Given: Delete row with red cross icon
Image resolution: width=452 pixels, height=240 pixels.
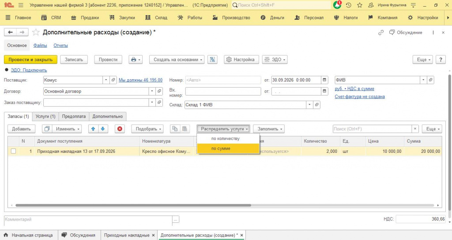Looking at the screenshot, I should point(120,129).
